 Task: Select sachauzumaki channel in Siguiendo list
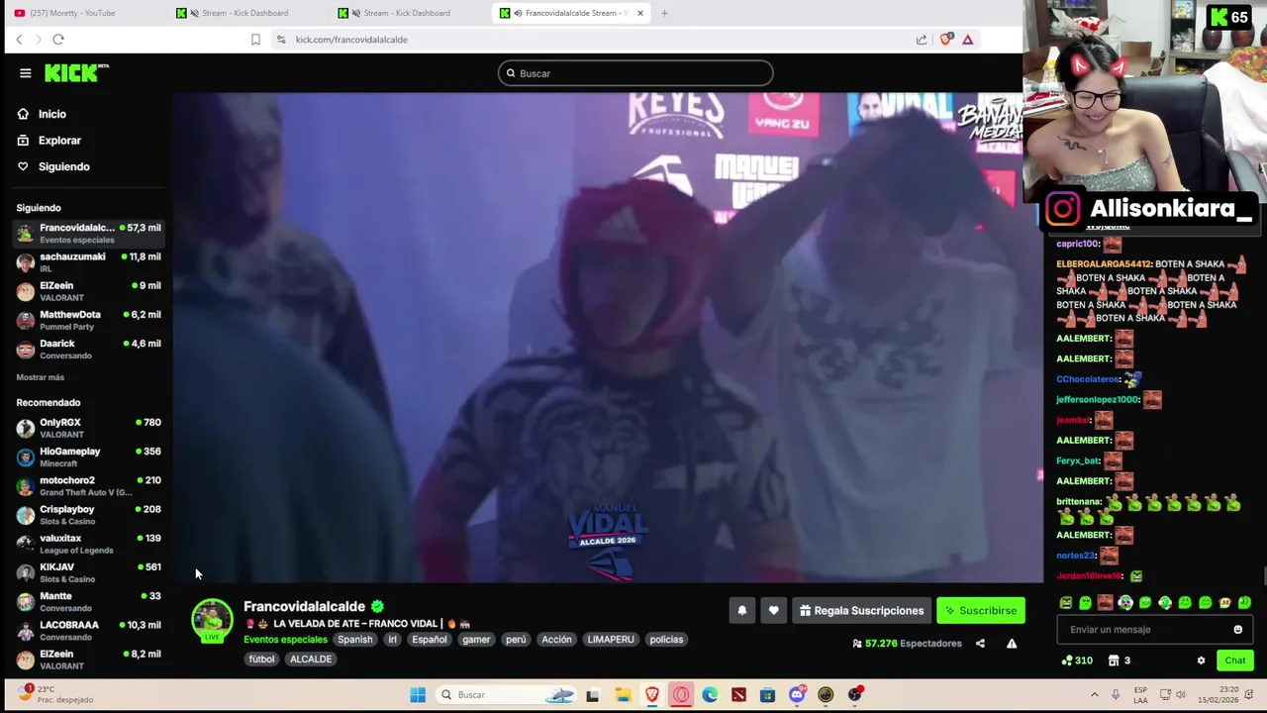(x=88, y=262)
